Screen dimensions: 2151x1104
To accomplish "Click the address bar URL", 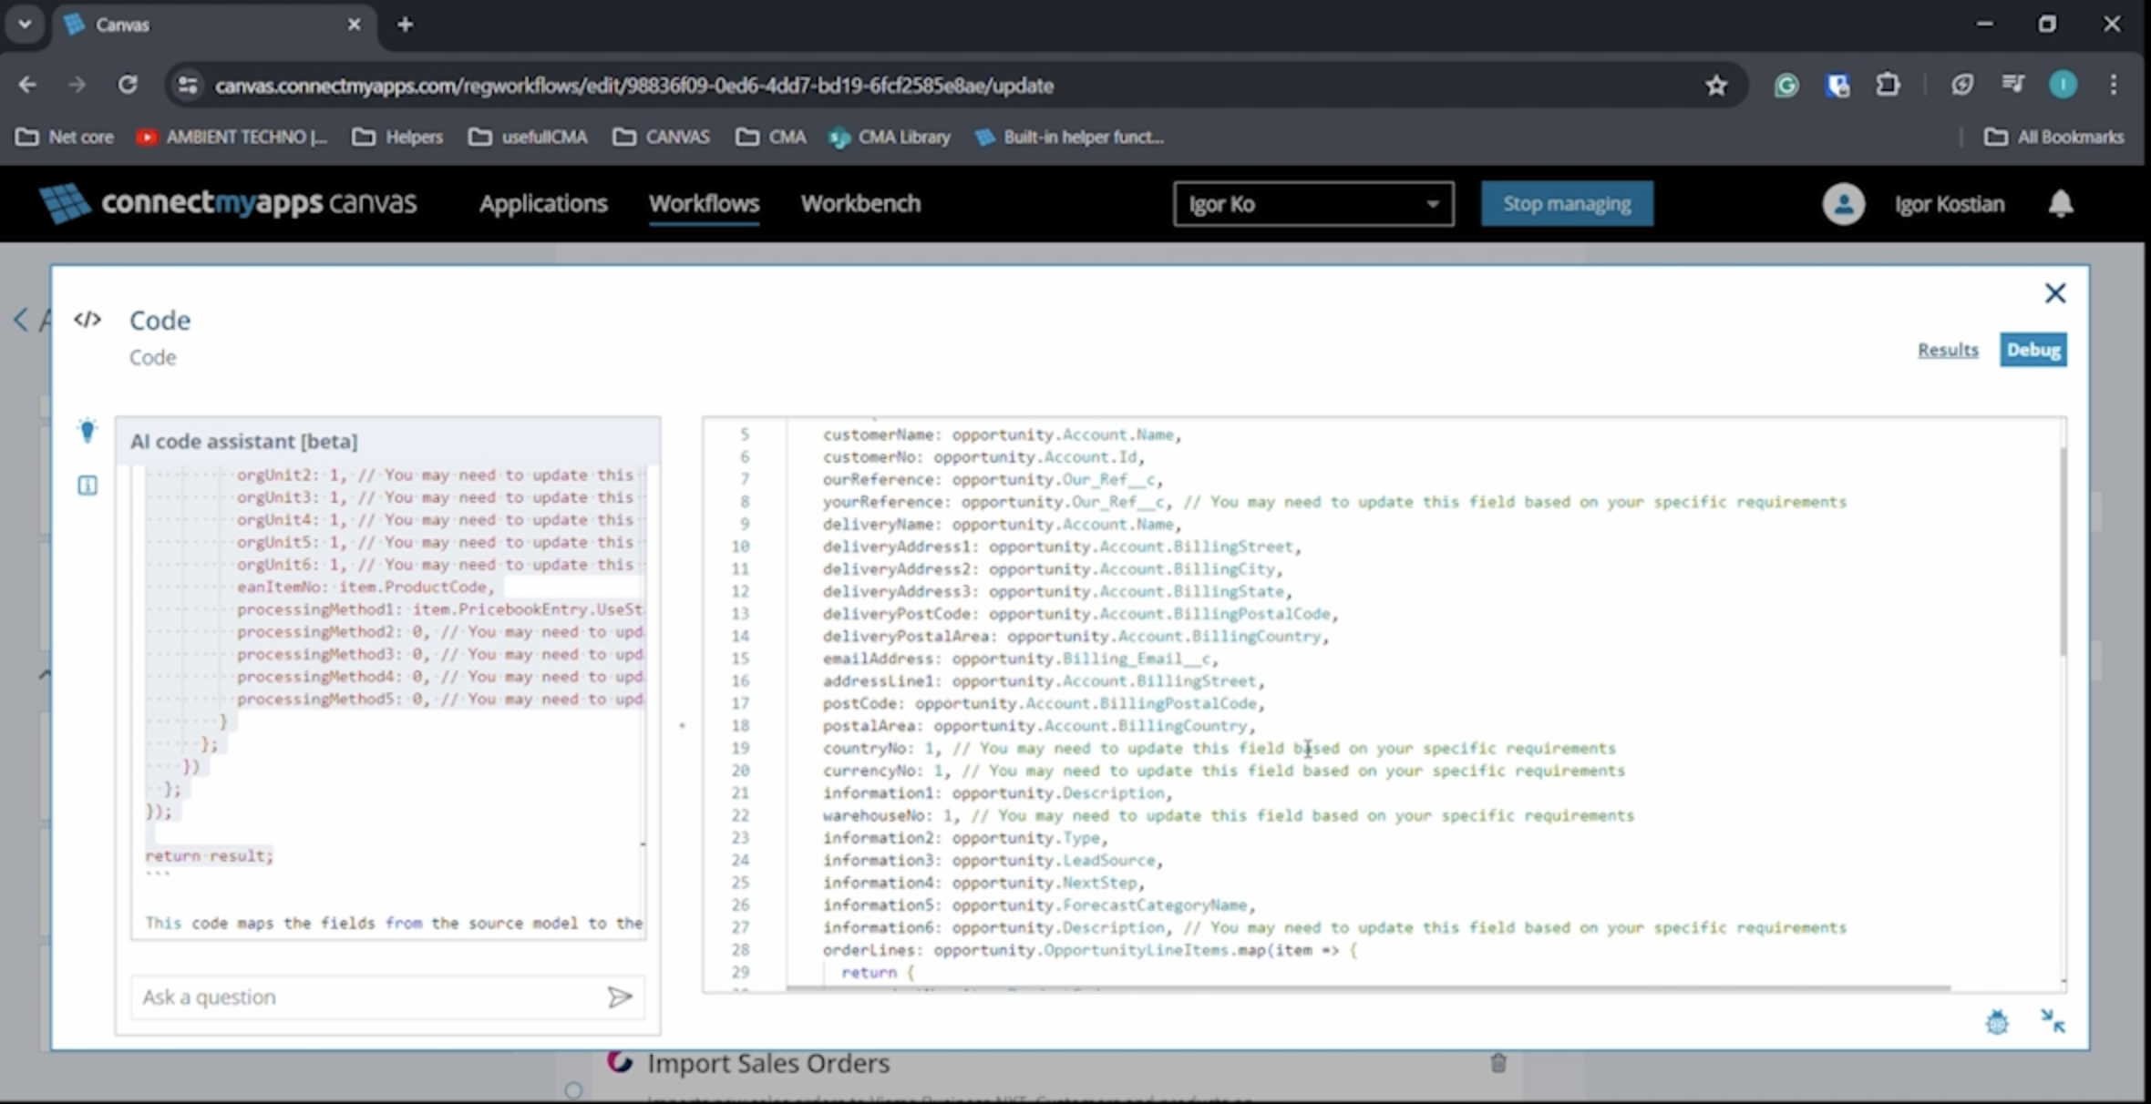I will [x=634, y=86].
